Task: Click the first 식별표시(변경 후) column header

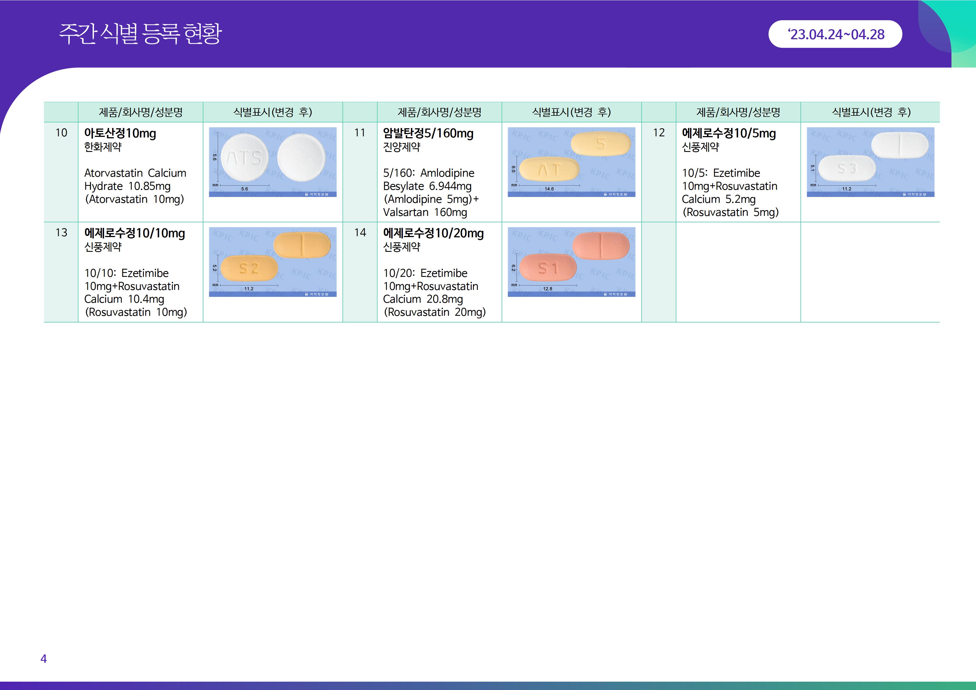Action: (272, 112)
